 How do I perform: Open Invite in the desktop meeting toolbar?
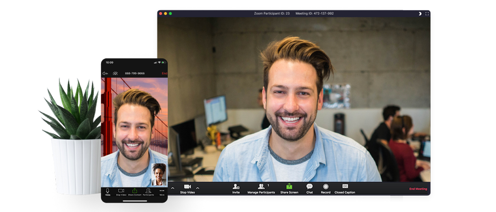pyautogui.click(x=236, y=189)
